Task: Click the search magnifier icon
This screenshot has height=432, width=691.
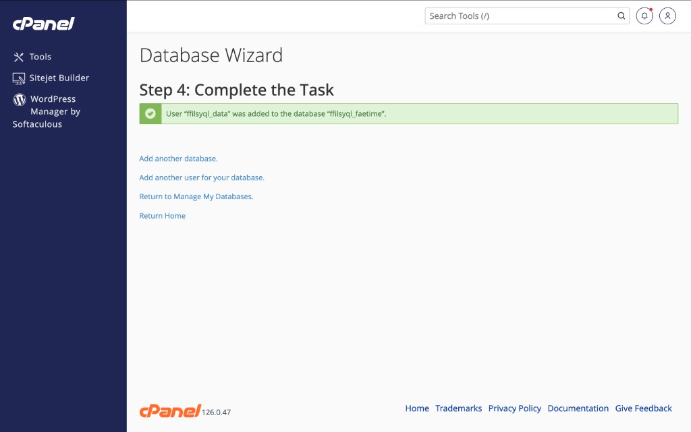Action: point(621,16)
